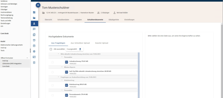Select the Schuldnerdokumente tab
The width and height of the screenshot is (223, 98).
pyautogui.click(x=95, y=20)
